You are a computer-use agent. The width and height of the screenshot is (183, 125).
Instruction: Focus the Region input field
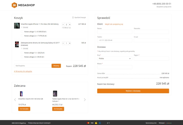[151, 58]
